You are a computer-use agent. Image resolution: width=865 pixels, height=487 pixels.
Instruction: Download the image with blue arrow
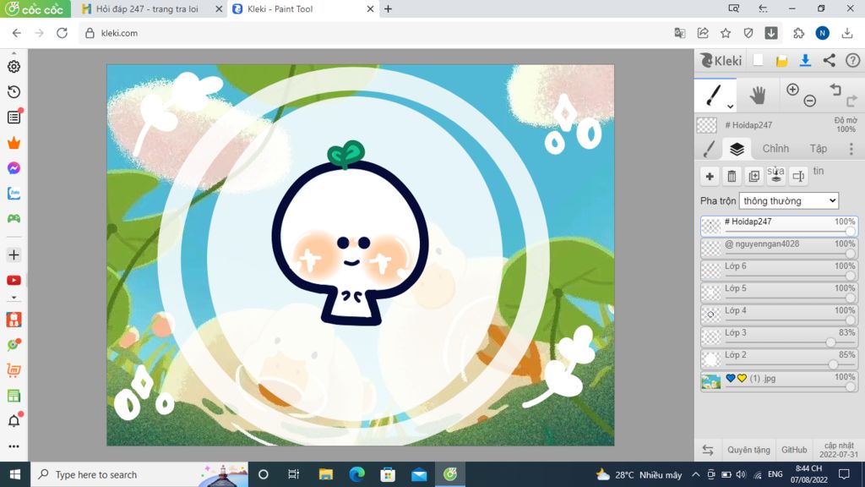pyautogui.click(x=805, y=61)
